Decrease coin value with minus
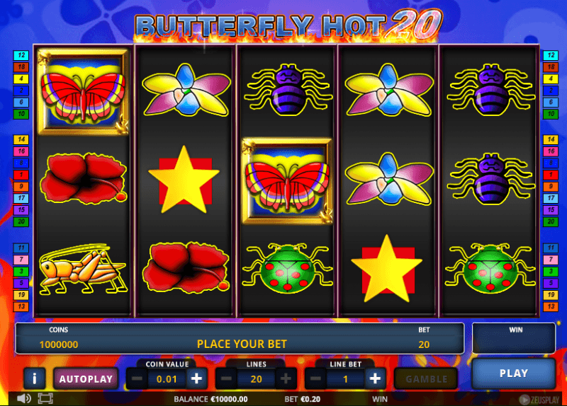This screenshot has height=406, width=567. pos(137,379)
